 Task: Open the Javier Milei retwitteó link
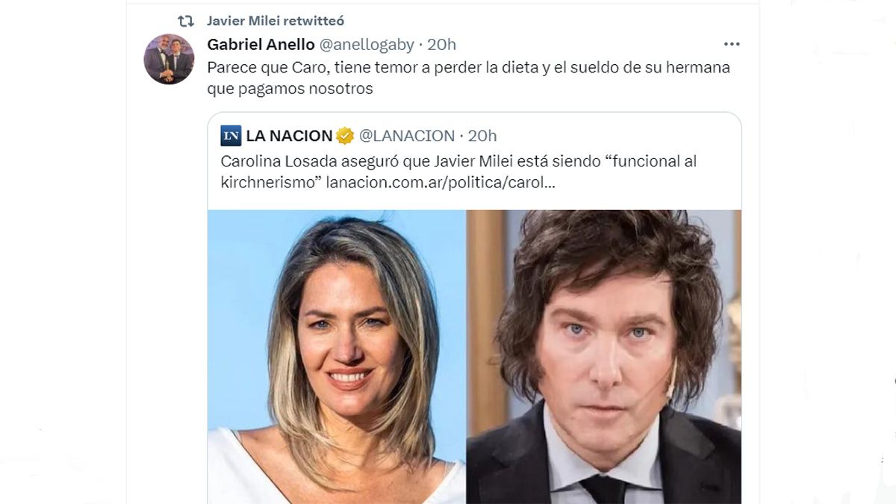pos(276,21)
